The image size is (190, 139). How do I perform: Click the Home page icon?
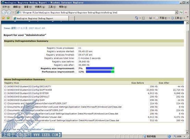(x=136, y=18)
